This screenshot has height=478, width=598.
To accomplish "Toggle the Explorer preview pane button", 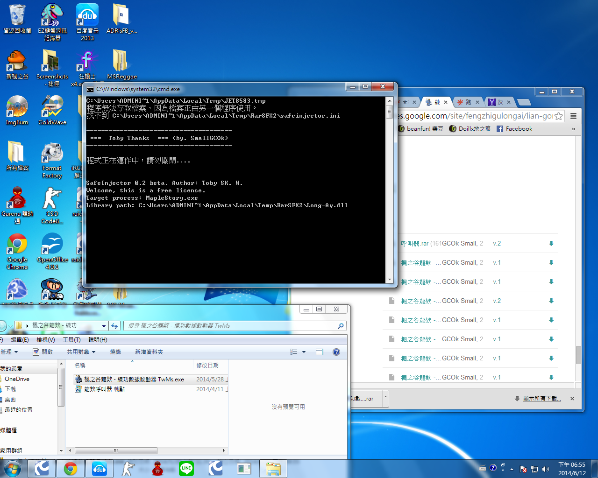I will tap(320, 352).
